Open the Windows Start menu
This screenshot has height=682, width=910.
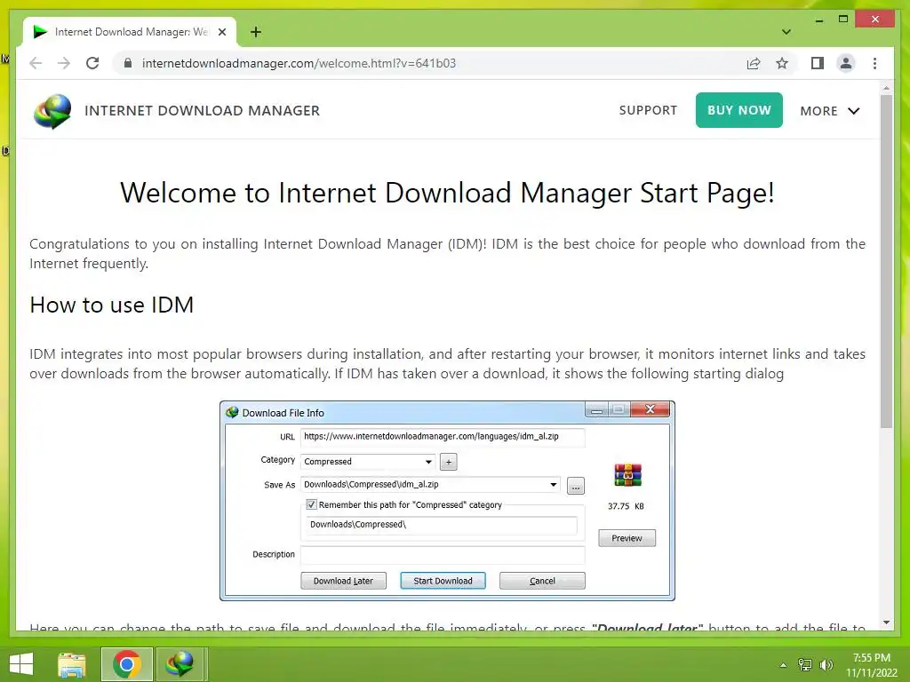pos(21,664)
